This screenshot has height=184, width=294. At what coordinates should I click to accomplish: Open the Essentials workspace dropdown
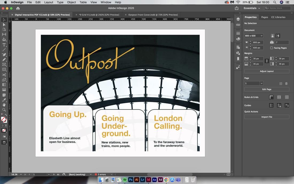coord(252,8)
